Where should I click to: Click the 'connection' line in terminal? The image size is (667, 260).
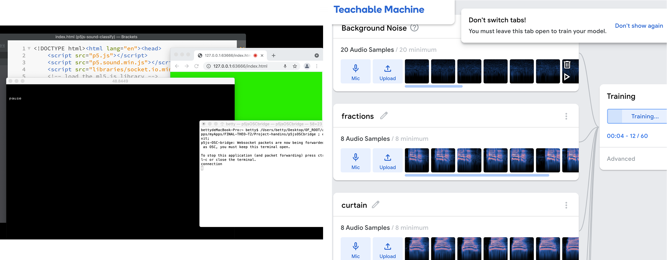(x=211, y=164)
